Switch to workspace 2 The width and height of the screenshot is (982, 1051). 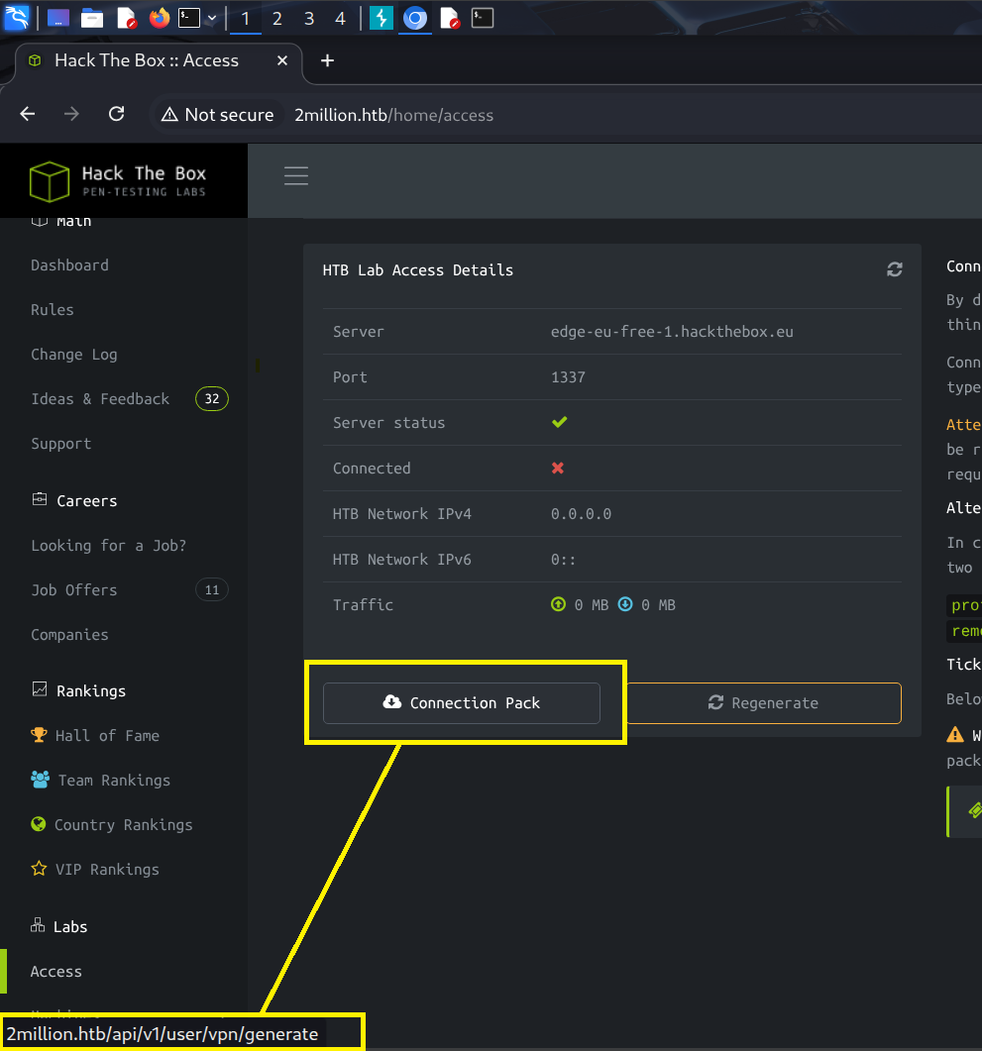click(277, 19)
